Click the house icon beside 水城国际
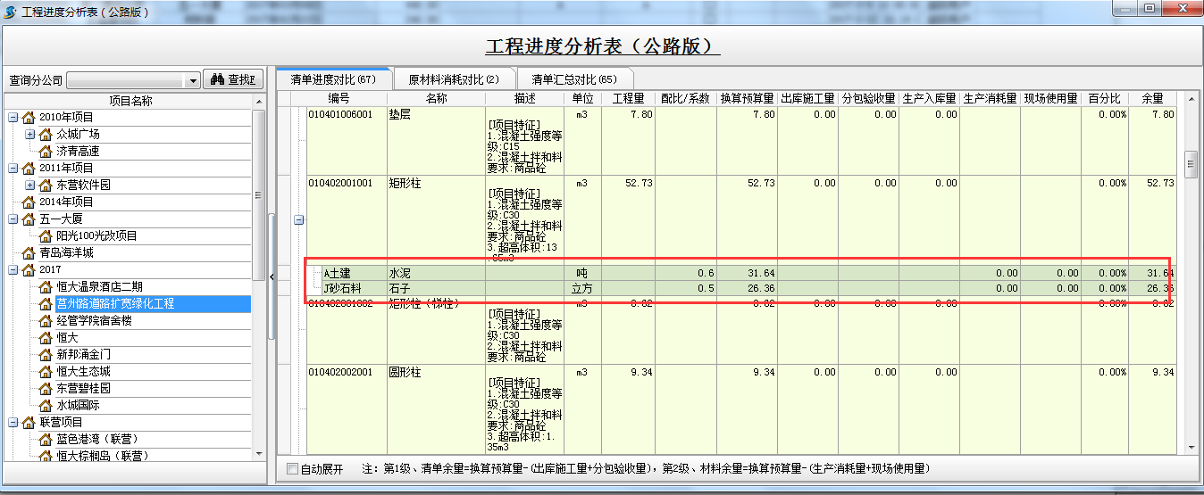Image resolution: width=1204 pixels, height=495 pixels. (x=46, y=406)
